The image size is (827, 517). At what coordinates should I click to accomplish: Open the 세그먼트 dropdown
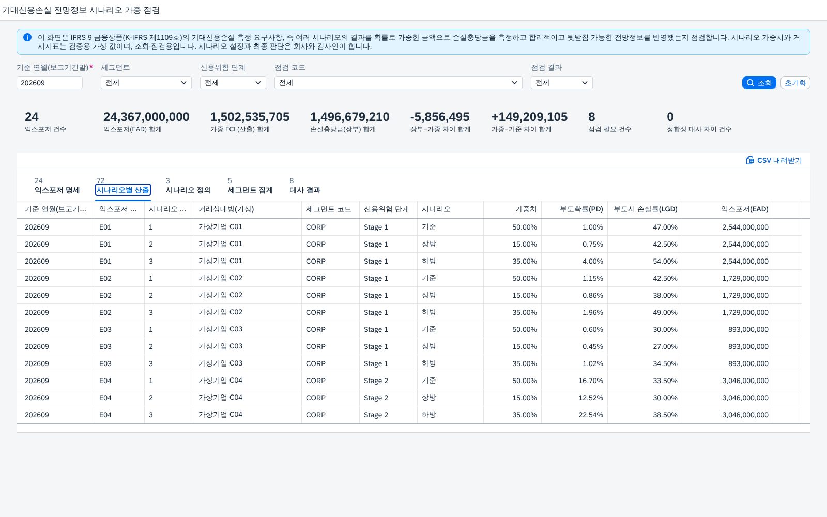146,83
